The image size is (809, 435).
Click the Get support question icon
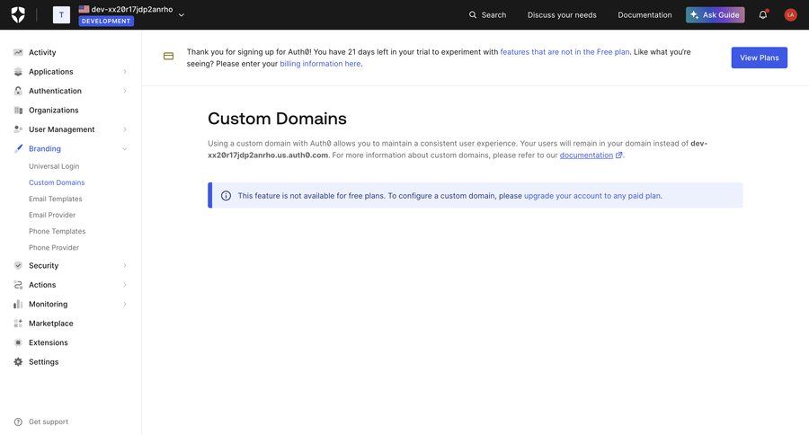(18, 422)
